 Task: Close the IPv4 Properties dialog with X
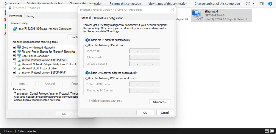click(x=172, y=10)
